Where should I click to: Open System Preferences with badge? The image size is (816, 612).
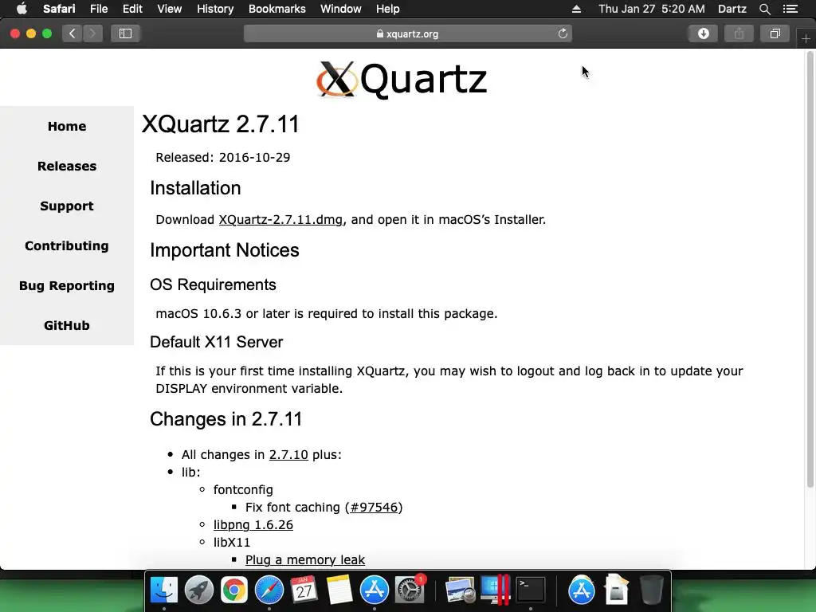410,590
